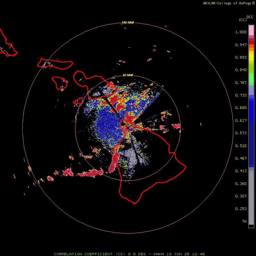The width and height of the screenshot is (256, 256).
Task: Click the 0.733 legend value
Action: [241, 95]
